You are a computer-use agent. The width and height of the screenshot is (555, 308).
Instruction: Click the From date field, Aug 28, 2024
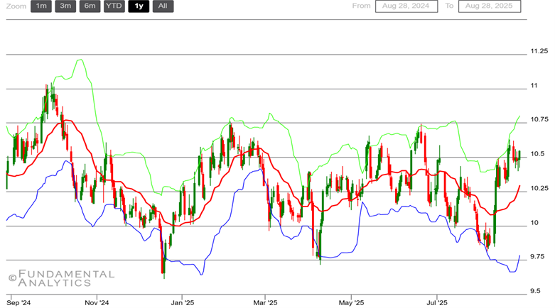[406, 6]
